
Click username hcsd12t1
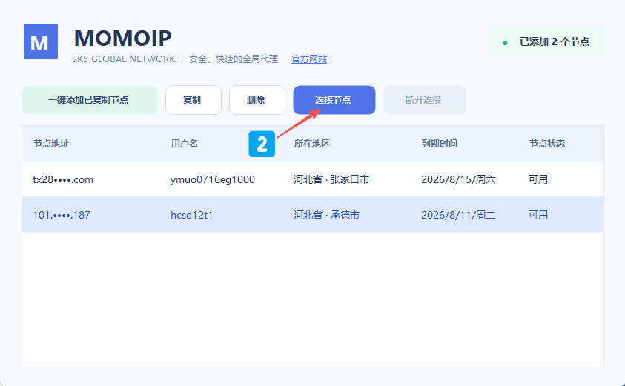coord(192,215)
